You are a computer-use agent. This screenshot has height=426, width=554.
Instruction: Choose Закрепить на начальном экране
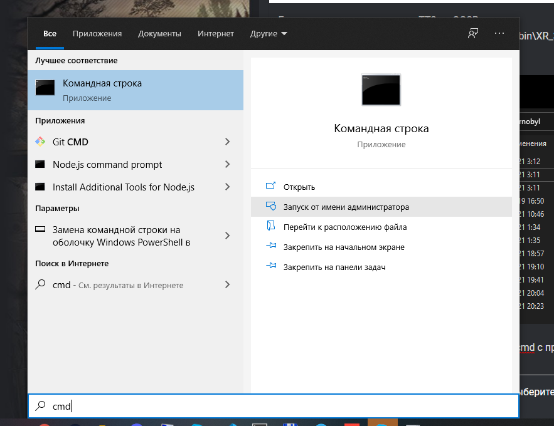(344, 247)
